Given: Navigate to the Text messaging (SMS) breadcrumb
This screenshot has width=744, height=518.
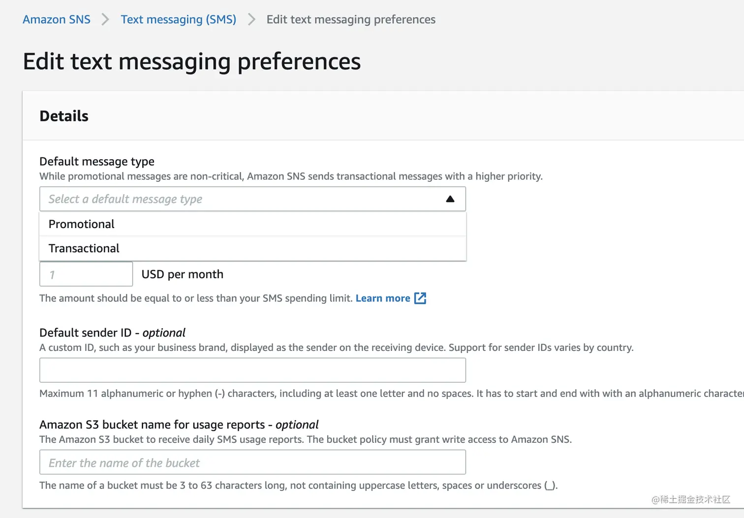Looking at the screenshot, I should click(178, 19).
